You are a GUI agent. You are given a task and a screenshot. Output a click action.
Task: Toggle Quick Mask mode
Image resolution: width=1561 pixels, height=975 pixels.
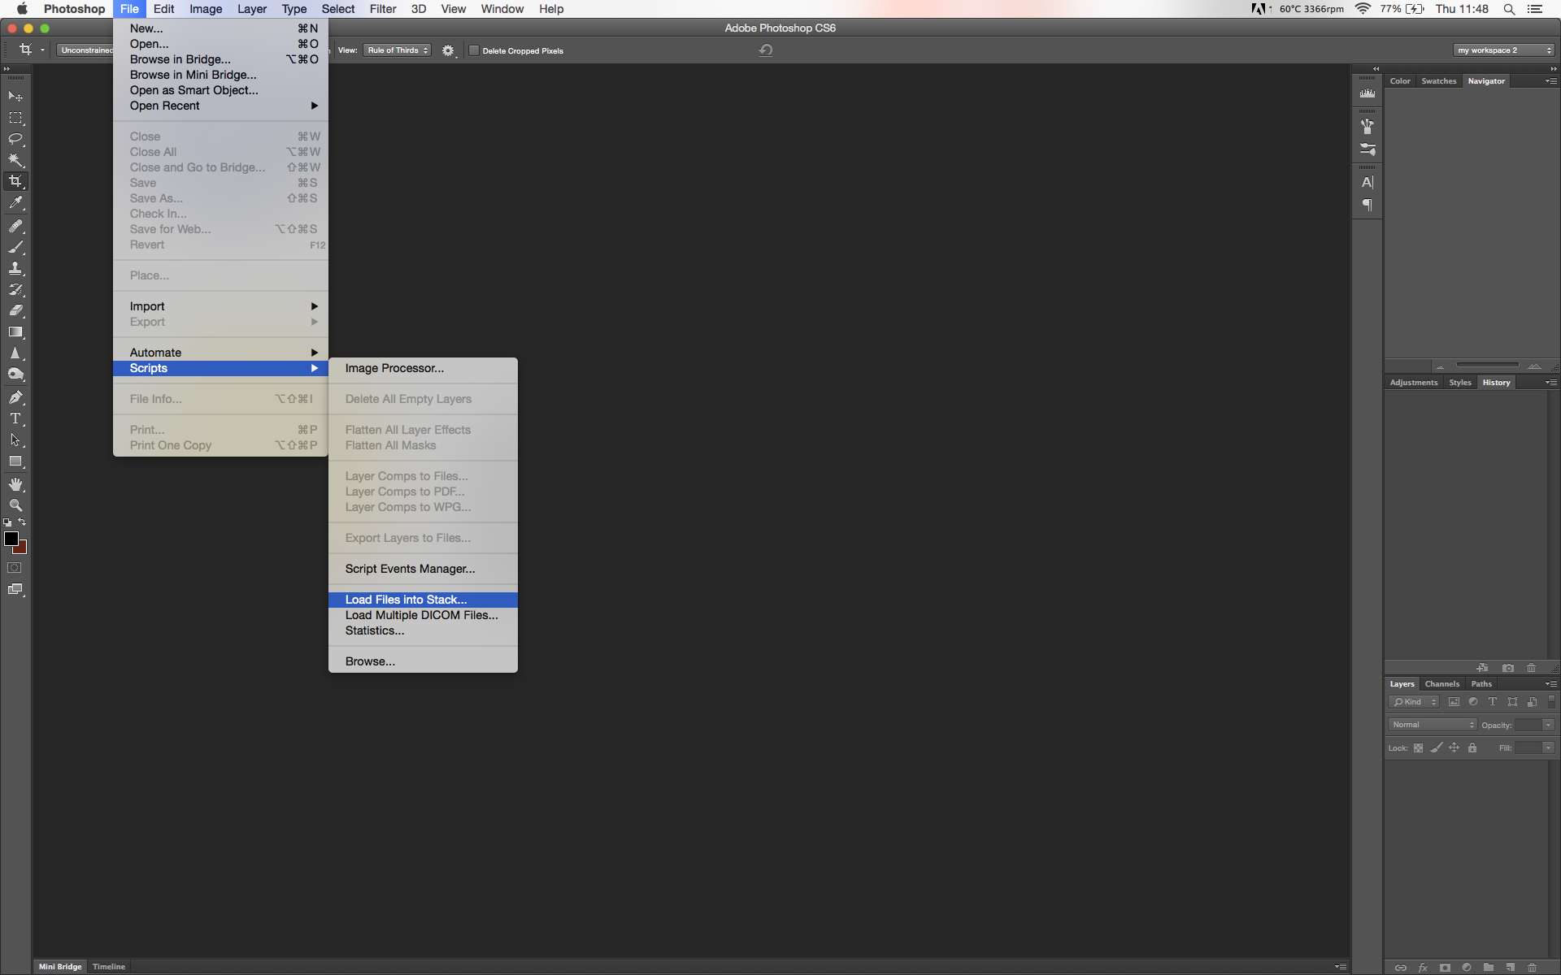coord(15,568)
